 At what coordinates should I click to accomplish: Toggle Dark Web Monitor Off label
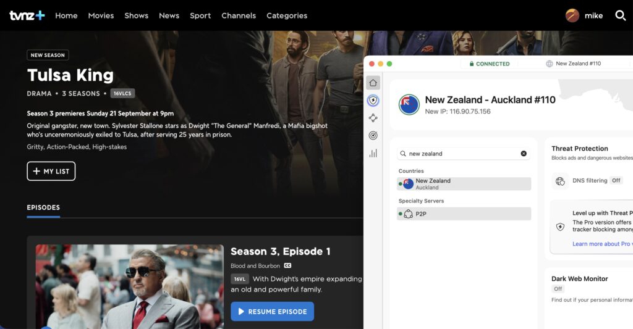558,289
